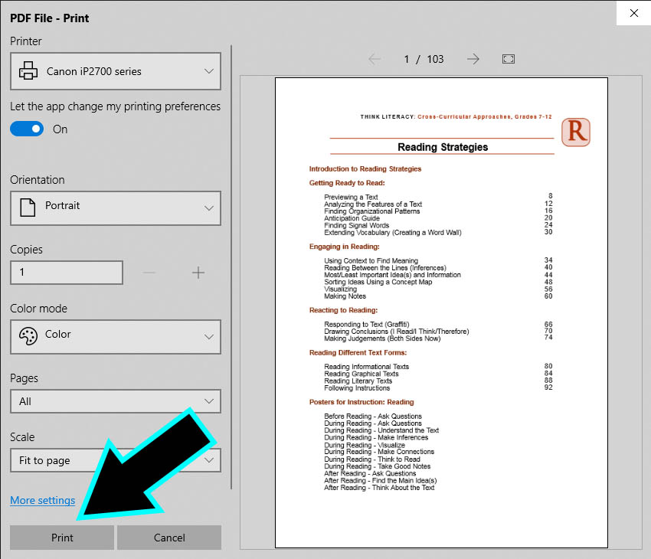Open the More settings link
This screenshot has width=651, height=559.
click(x=43, y=501)
